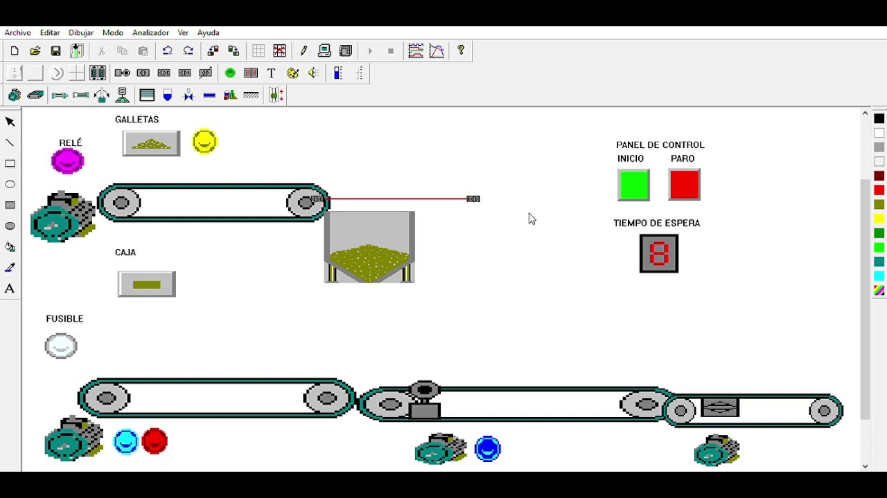Click the New file icon

click(x=15, y=51)
